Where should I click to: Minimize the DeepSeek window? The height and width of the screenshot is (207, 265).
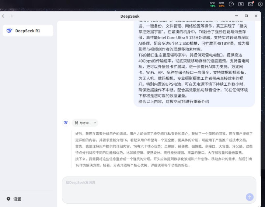(x=237, y=16)
